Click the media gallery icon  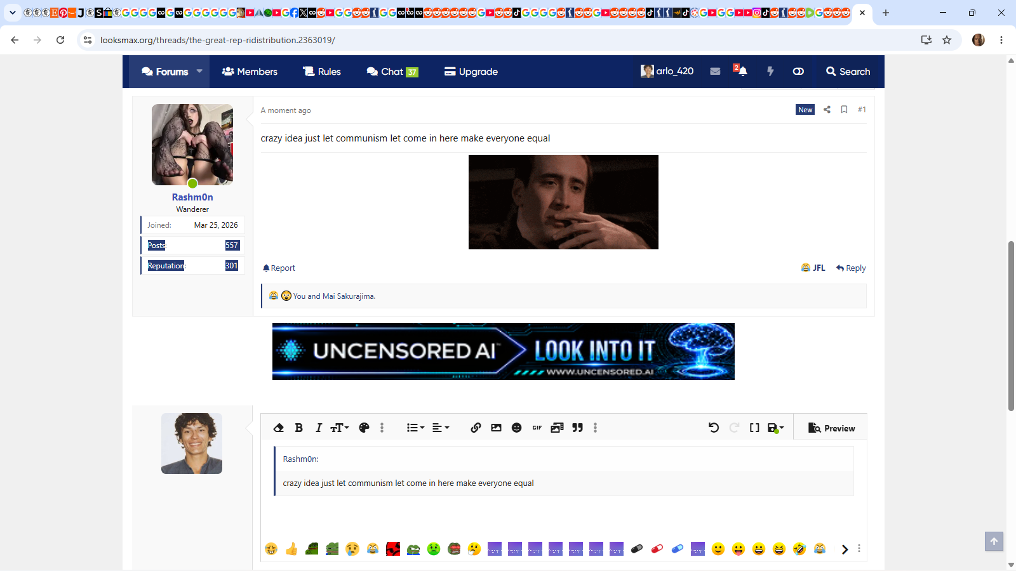pyautogui.click(x=557, y=428)
